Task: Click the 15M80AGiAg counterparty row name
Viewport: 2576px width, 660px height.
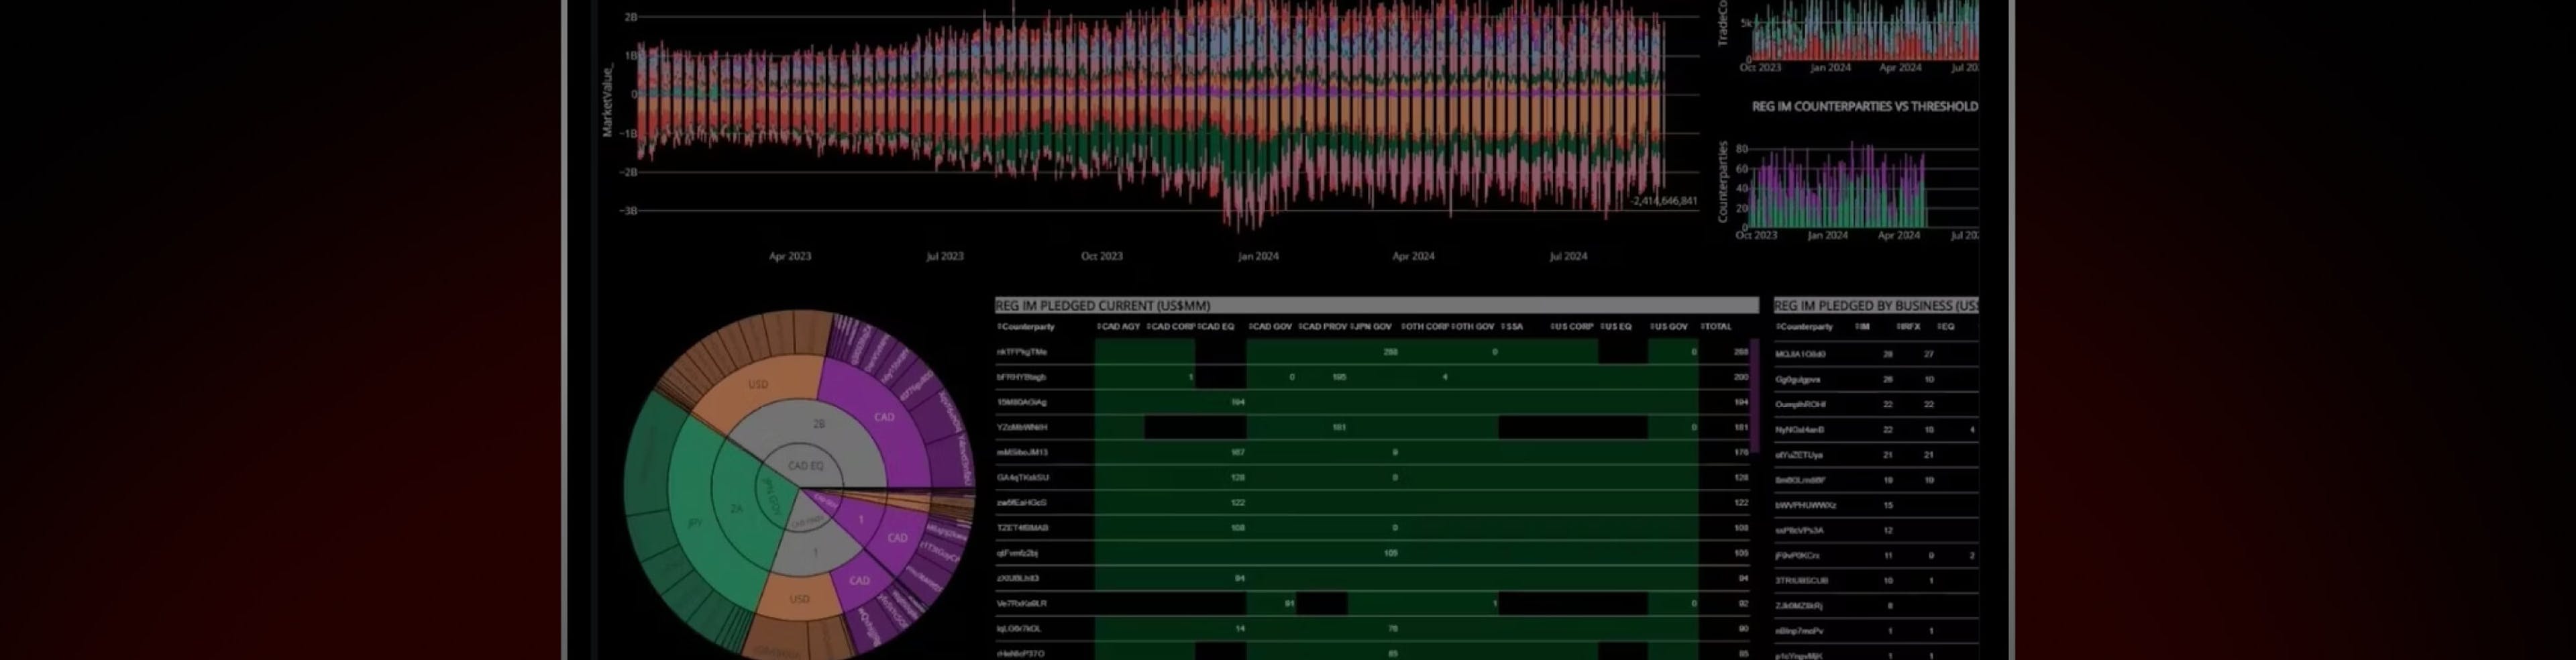Action: (x=1021, y=402)
